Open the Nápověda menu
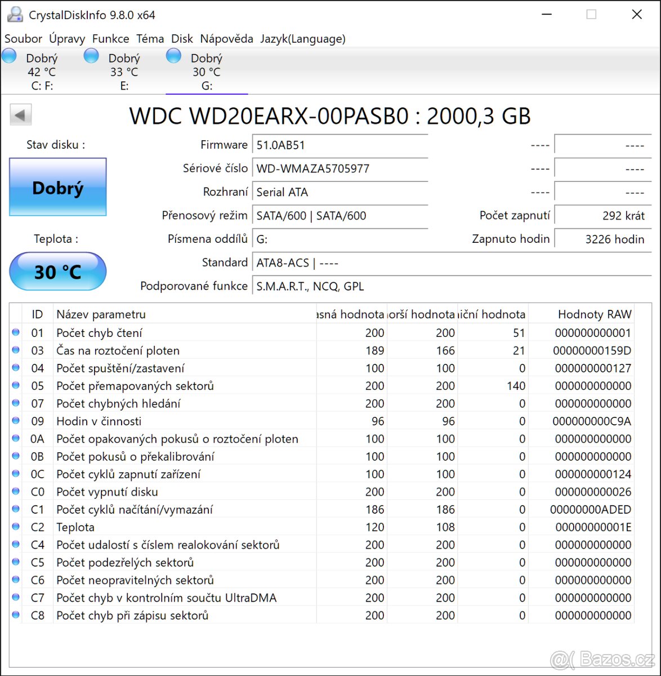The image size is (661, 676). [x=226, y=39]
